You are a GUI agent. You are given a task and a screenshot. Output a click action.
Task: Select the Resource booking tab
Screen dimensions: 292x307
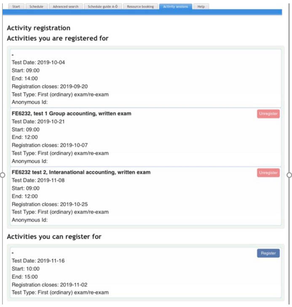click(x=140, y=7)
